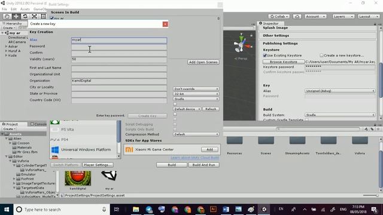The height and width of the screenshot is (215, 383).
Task: Open File Explorer from taskbar
Action: pos(136,210)
